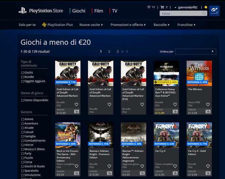
Task: Switch to the Film tab
Action: [98, 11]
